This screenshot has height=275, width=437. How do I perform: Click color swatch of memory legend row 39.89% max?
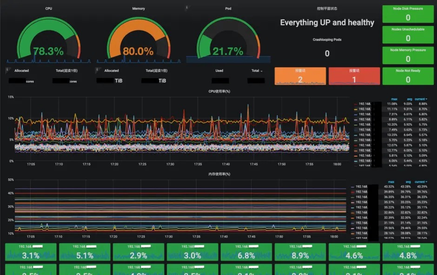coord(352,192)
